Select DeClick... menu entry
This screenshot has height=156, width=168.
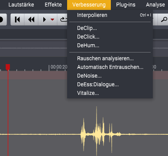[110, 37]
